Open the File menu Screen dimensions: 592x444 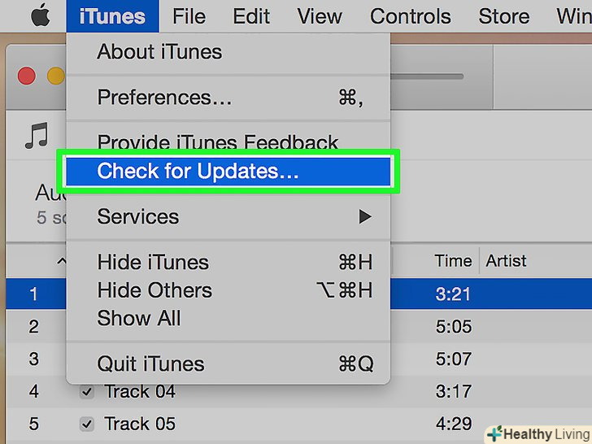(189, 15)
